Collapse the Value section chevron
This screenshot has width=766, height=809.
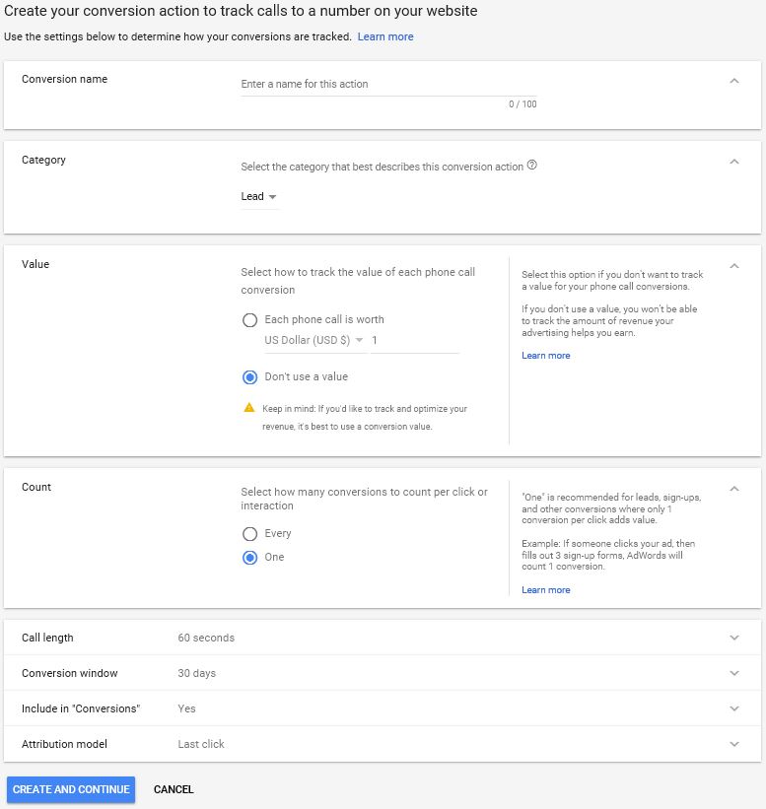click(x=734, y=266)
